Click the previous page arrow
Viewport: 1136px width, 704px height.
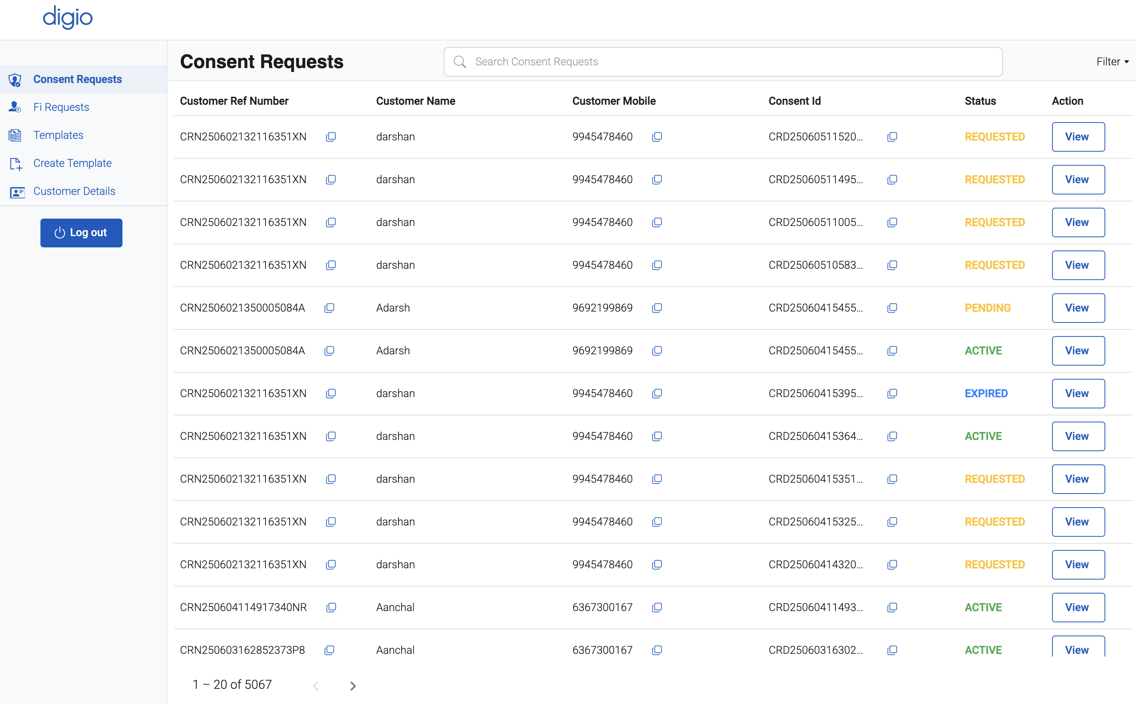(316, 685)
